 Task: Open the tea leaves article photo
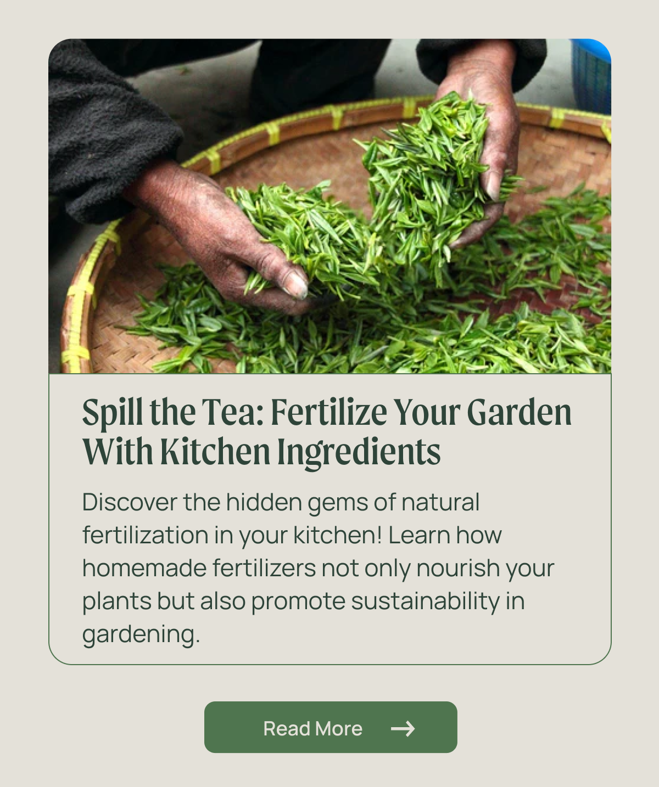pyautogui.click(x=330, y=206)
